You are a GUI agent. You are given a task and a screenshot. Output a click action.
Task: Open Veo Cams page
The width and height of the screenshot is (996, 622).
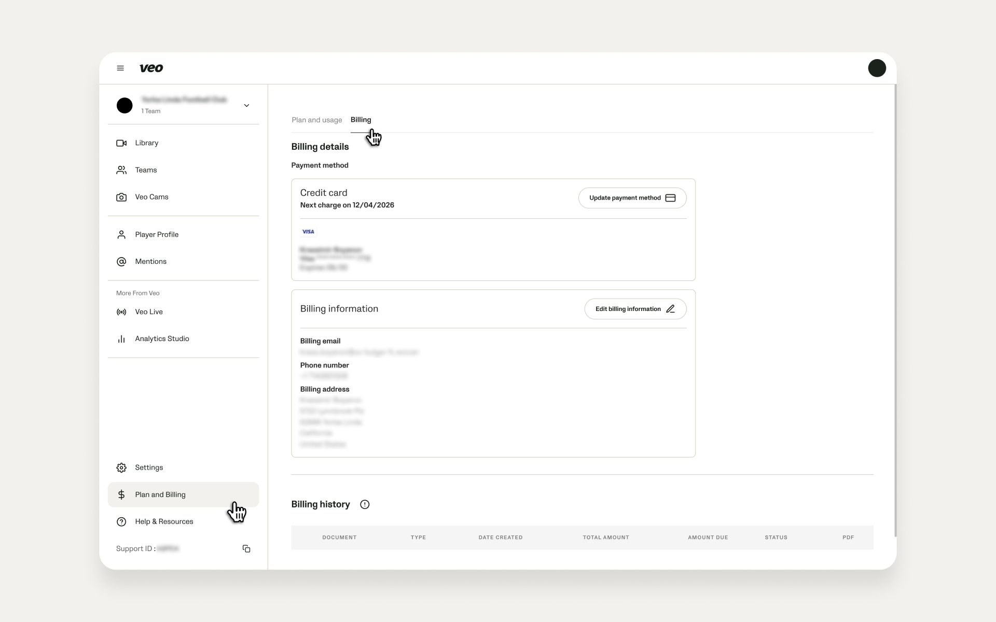pyautogui.click(x=151, y=197)
